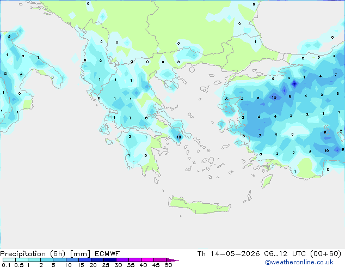Pick the 25–30 mm navy legend swatch
The image size is (345, 267).
coord(110,260)
